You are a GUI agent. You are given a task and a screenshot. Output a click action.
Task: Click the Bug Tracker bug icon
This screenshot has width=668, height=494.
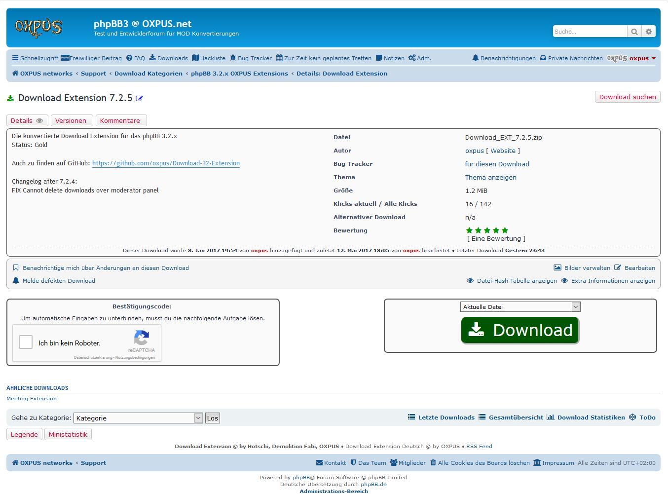pyautogui.click(x=233, y=58)
